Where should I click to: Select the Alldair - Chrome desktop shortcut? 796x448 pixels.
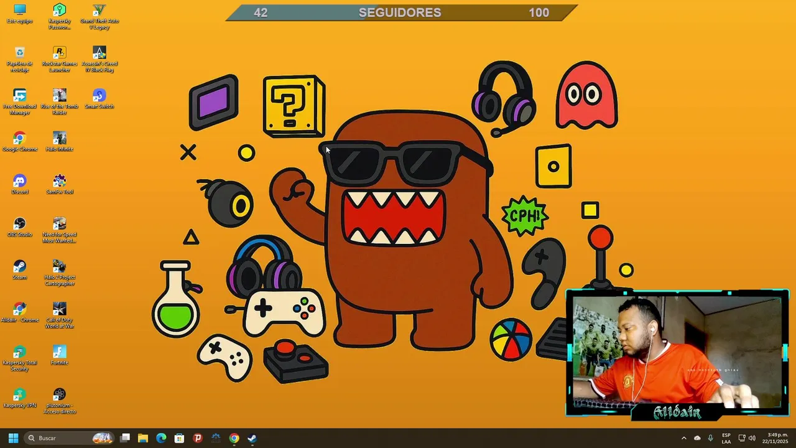tap(20, 313)
